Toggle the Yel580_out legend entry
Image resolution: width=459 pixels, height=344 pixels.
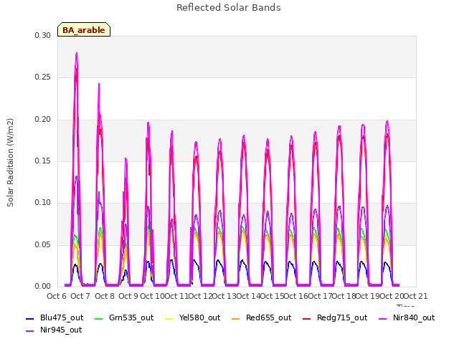193,318
